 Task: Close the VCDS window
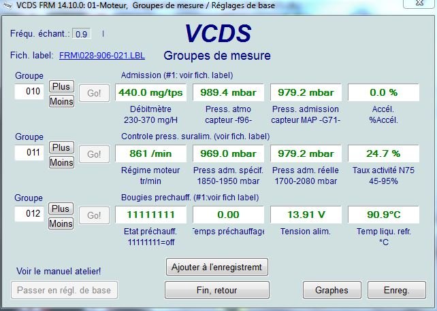point(419,3)
